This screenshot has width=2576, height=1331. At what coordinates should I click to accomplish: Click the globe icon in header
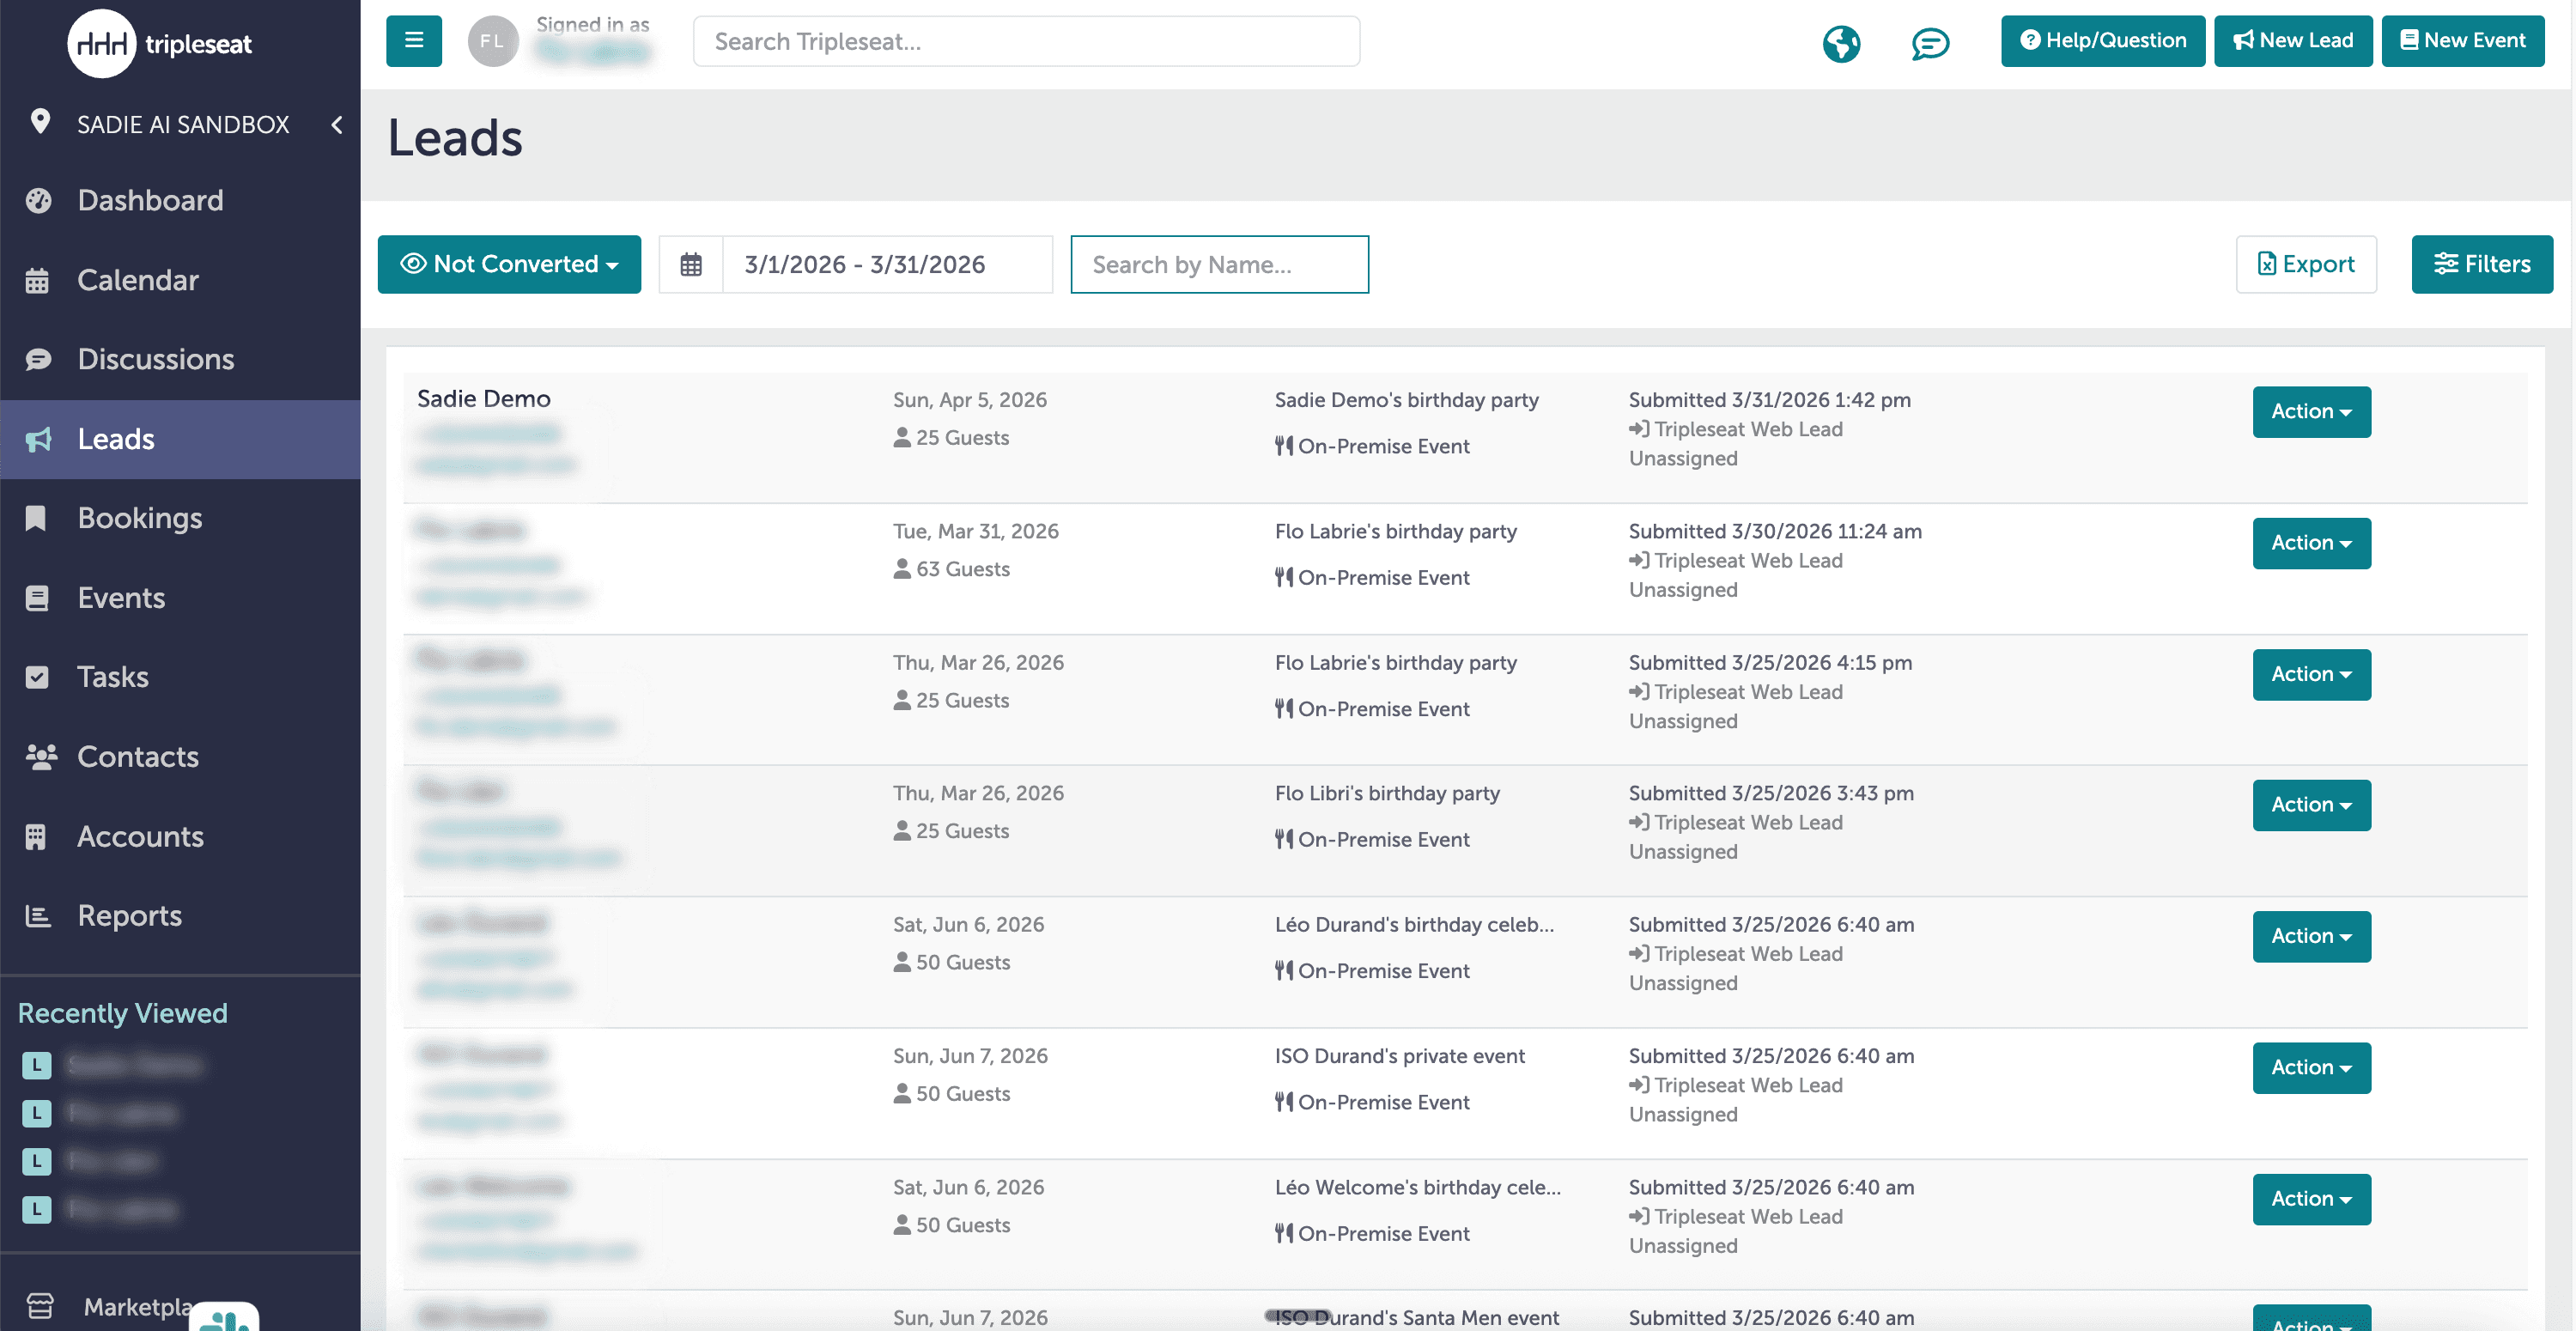(x=1840, y=43)
